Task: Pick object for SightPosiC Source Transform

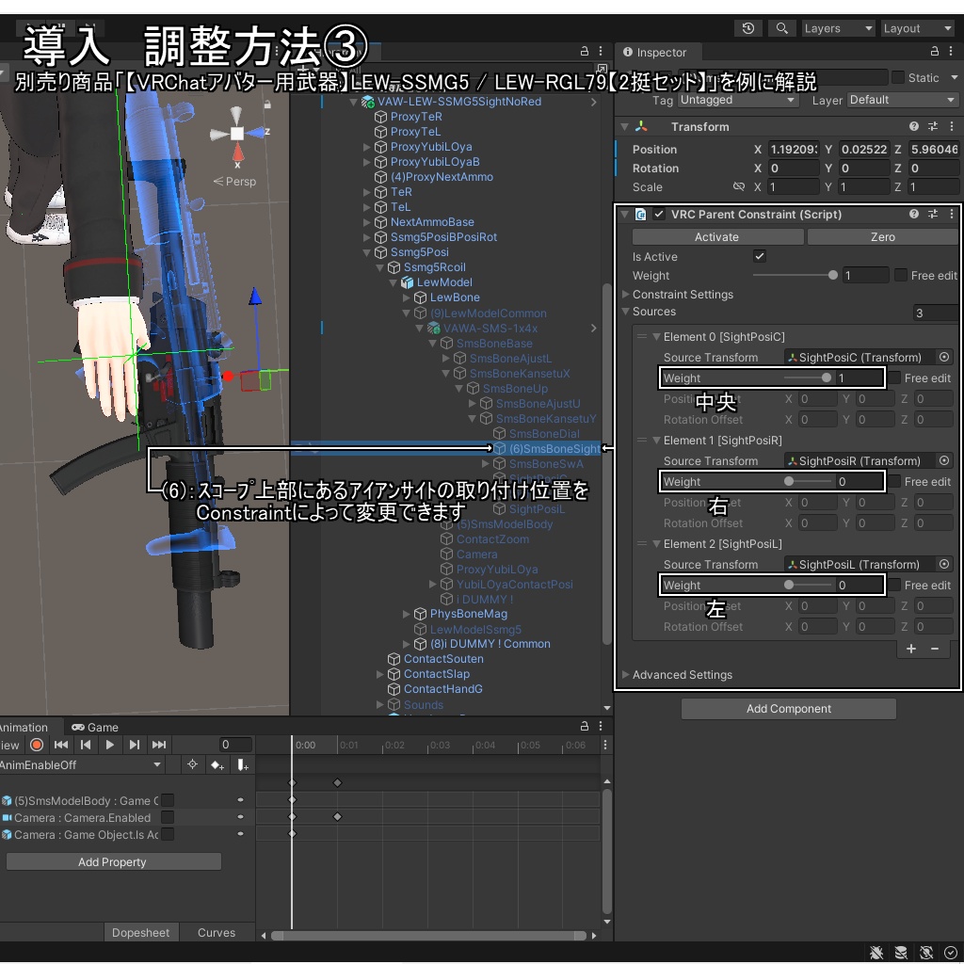Action: [943, 357]
